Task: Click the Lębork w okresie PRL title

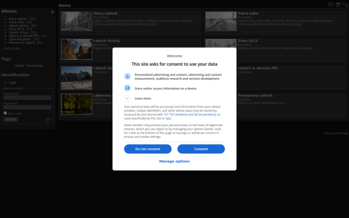Action: click(x=258, y=68)
